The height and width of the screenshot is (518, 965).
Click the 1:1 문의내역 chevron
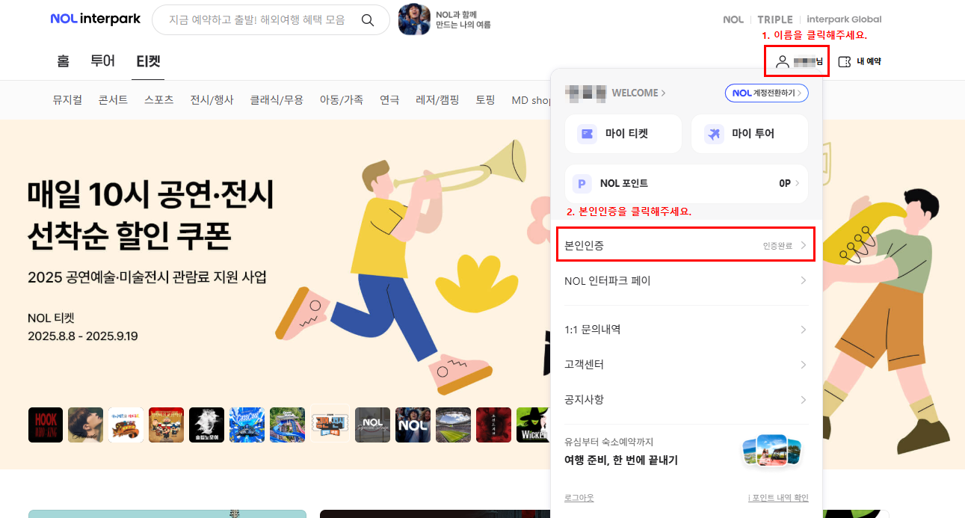pos(804,330)
